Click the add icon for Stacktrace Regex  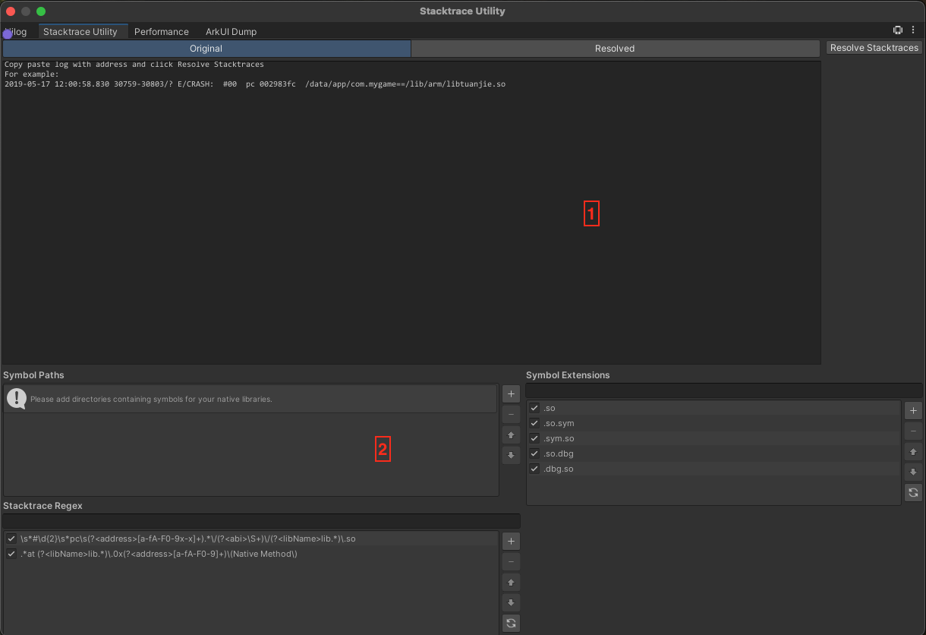(510, 541)
